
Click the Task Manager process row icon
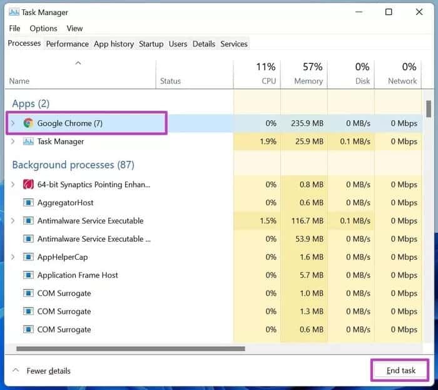tap(28, 141)
